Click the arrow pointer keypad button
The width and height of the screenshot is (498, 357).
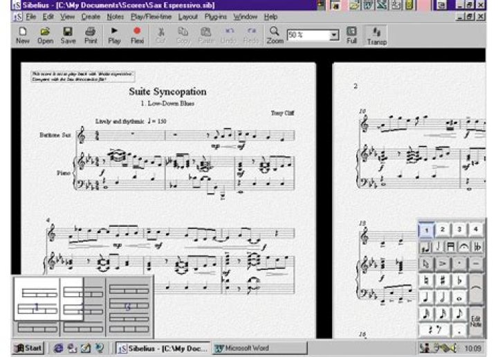[426, 264]
